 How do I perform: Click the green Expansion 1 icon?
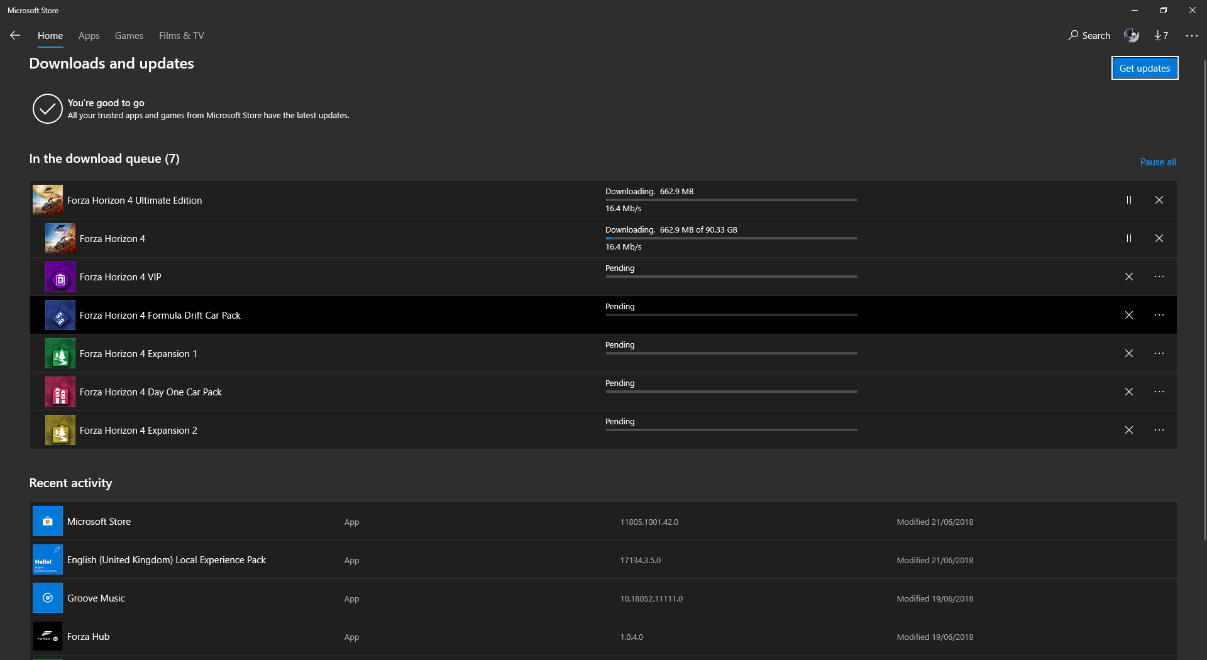coord(60,353)
